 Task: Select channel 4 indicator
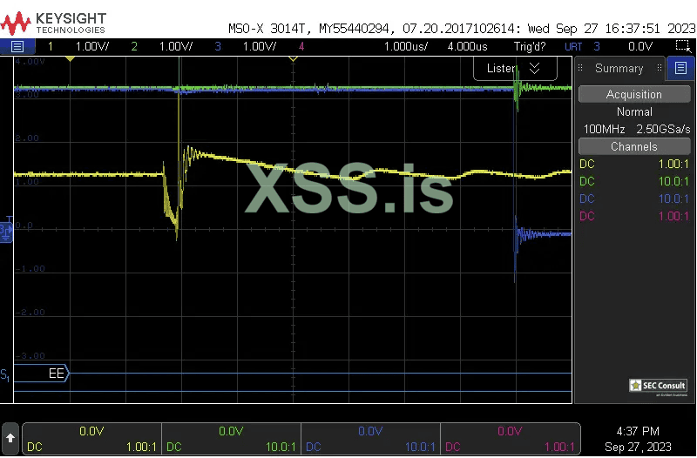pos(301,46)
